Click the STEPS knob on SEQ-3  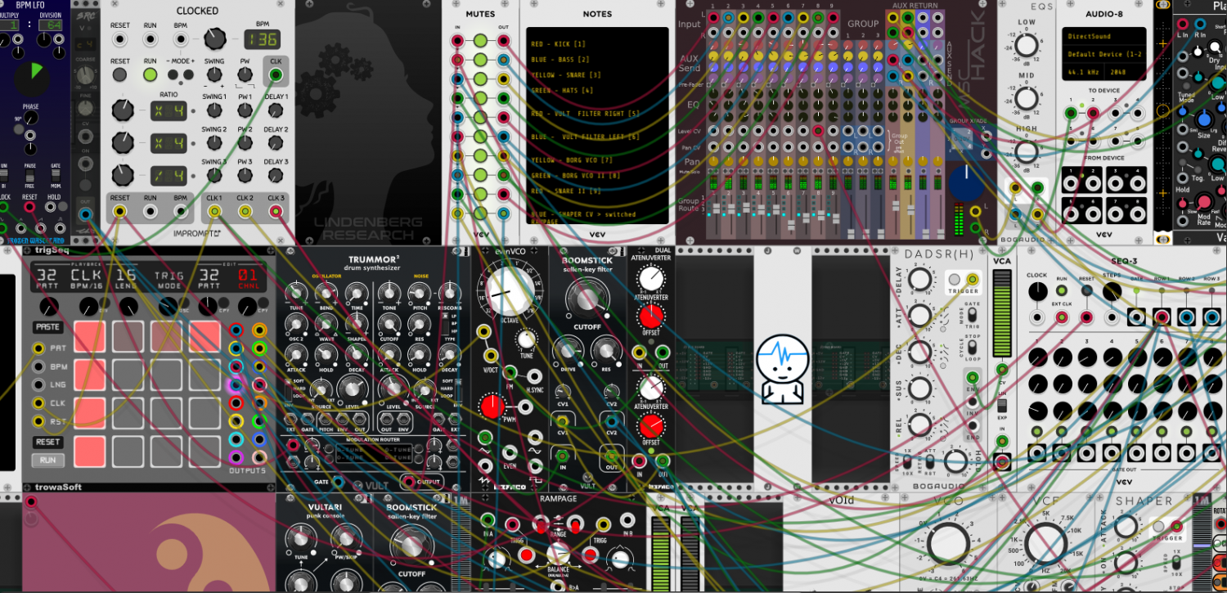(x=1112, y=291)
